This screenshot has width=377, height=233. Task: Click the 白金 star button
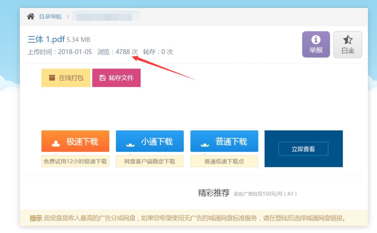(348, 45)
